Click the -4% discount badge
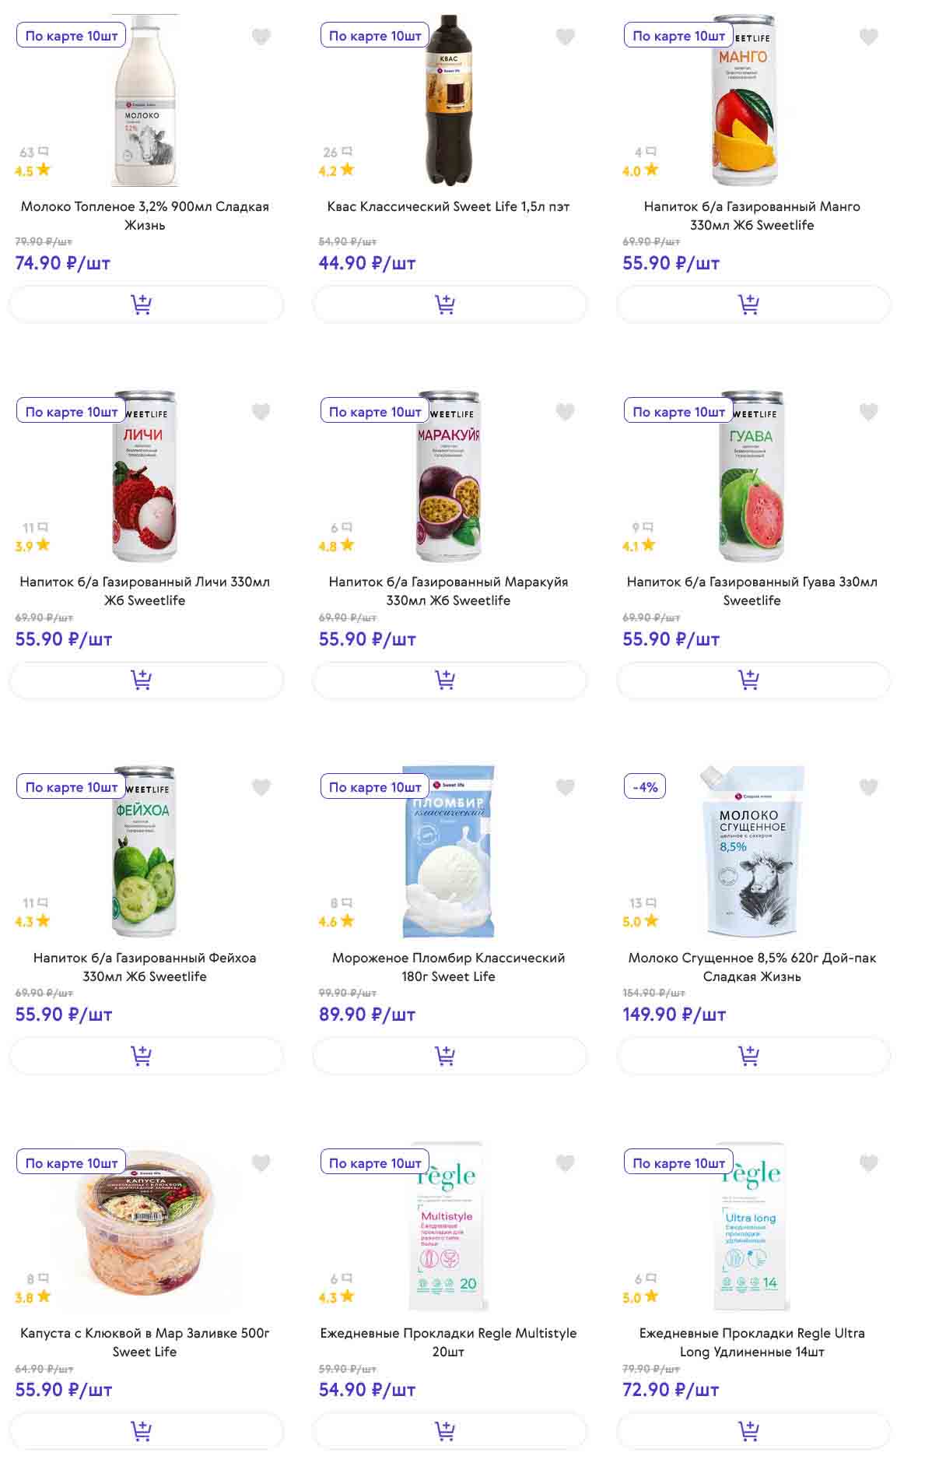 coord(645,787)
